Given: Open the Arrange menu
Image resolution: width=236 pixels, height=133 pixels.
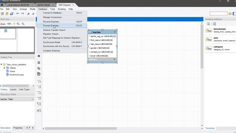Looking at the screenshot, I should [x=23, y=9].
